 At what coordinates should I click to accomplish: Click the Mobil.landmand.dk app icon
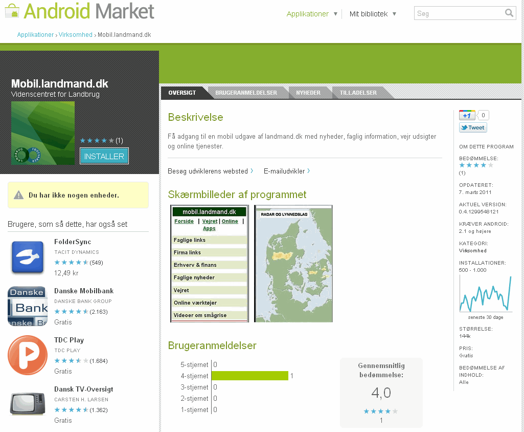pyautogui.click(x=43, y=133)
